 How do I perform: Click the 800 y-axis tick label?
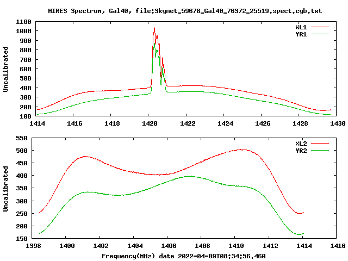pos(26,50)
